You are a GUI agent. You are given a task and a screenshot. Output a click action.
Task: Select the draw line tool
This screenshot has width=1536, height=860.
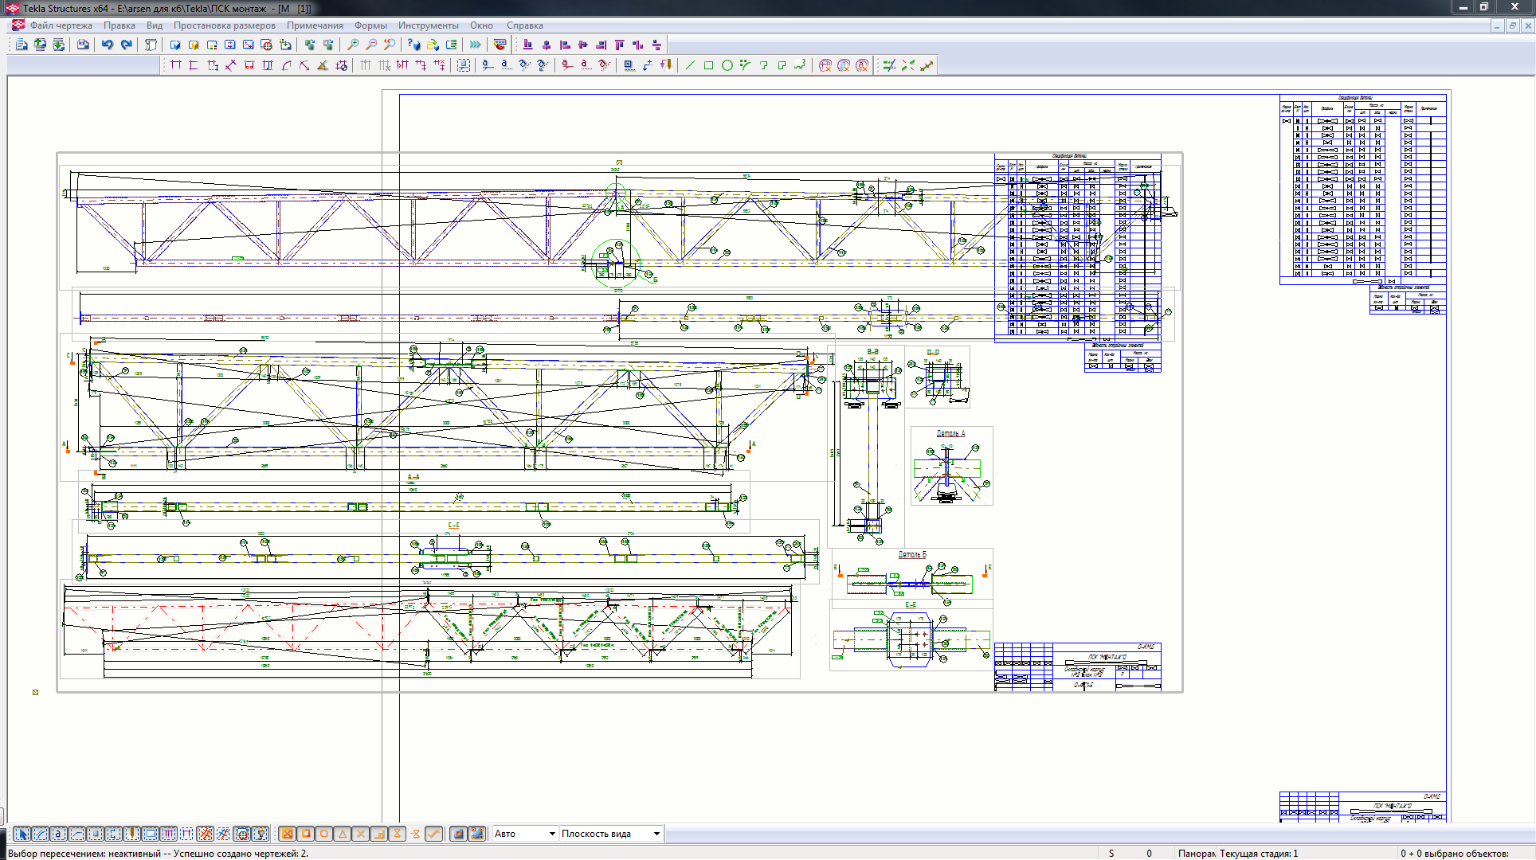tap(690, 65)
